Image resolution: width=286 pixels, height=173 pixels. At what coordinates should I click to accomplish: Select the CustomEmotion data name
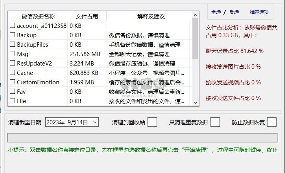pos(38,82)
